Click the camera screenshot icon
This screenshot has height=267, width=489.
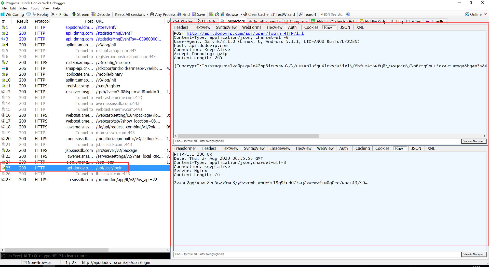[x=211, y=14]
